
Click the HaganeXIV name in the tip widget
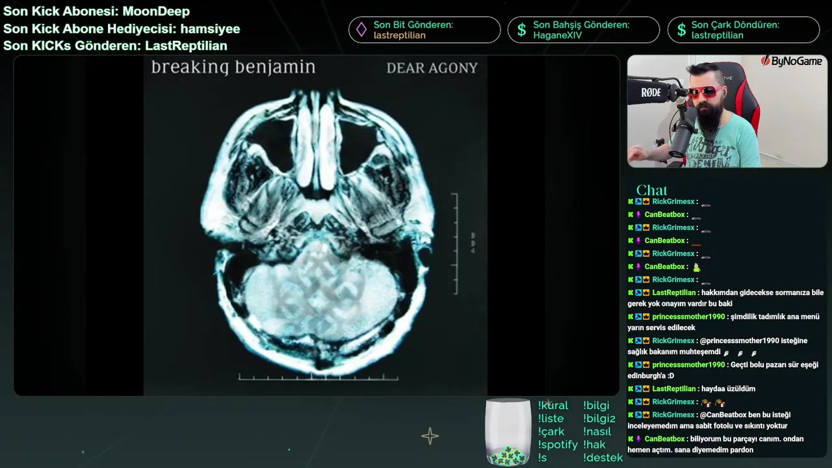click(558, 35)
